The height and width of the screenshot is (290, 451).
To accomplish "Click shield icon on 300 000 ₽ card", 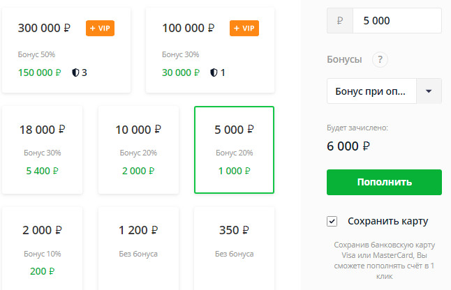I will click(75, 72).
